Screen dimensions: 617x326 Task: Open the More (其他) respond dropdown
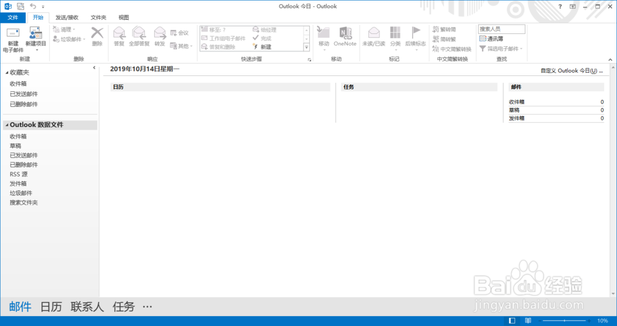click(181, 46)
